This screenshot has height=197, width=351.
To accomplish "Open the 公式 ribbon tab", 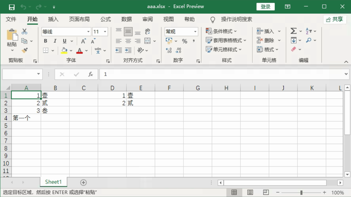I will tap(106, 19).
